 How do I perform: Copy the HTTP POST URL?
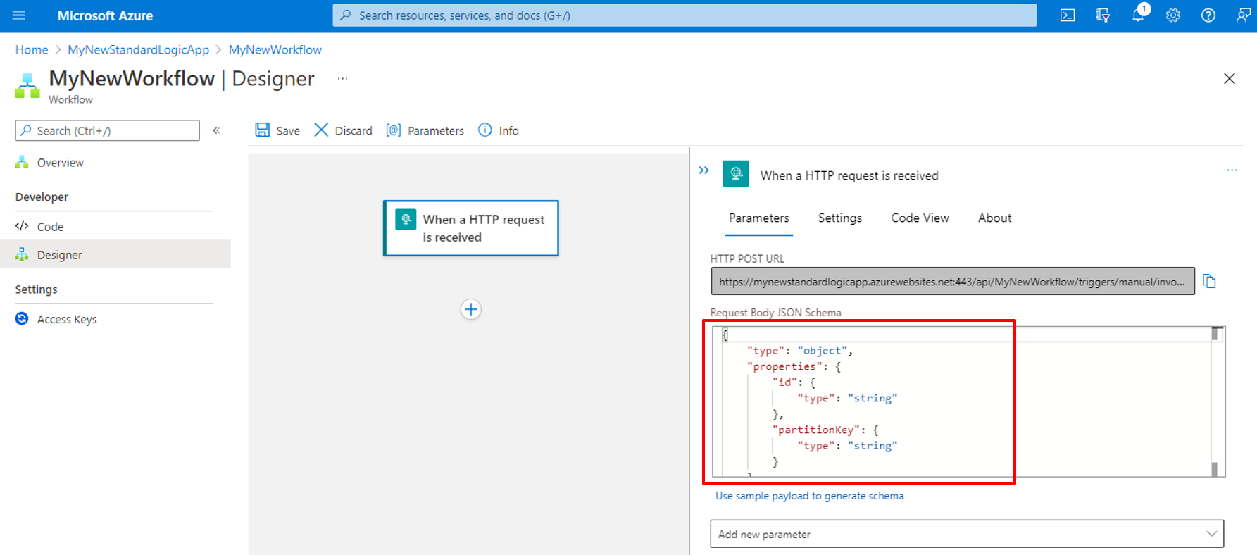[x=1210, y=281]
